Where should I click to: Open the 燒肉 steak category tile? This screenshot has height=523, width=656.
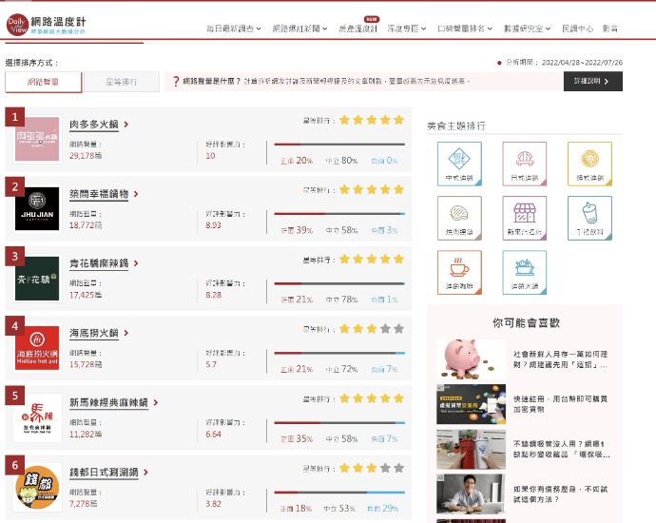click(x=459, y=218)
